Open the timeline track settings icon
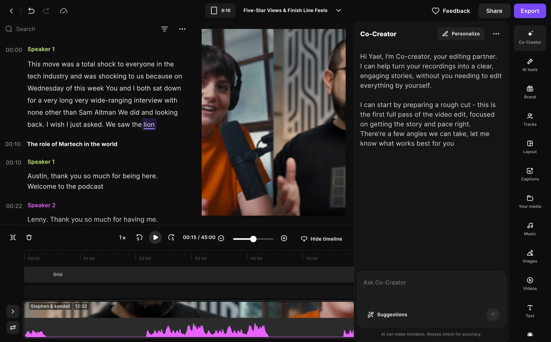The width and height of the screenshot is (551, 342). (13, 328)
